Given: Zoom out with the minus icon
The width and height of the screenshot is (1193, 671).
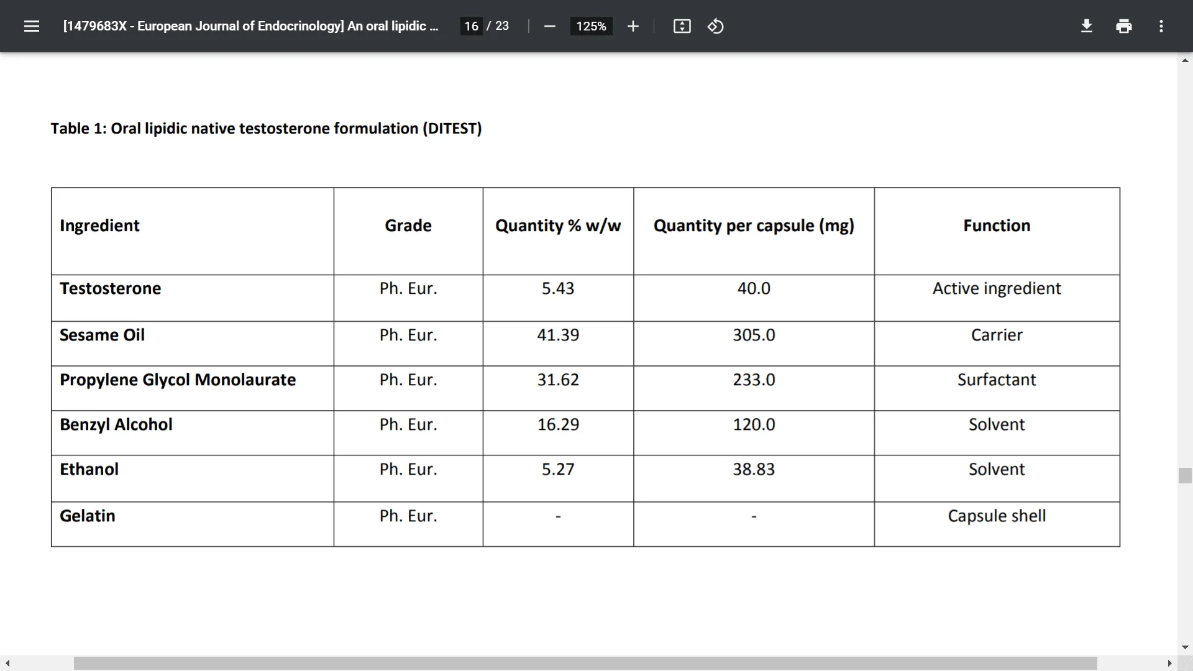Looking at the screenshot, I should [x=549, y=26].
